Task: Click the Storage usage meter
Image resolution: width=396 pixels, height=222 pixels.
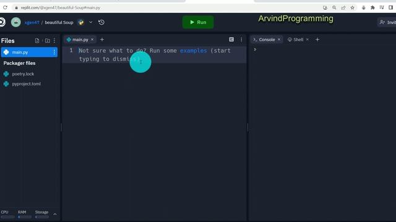Action: point(41,214)
